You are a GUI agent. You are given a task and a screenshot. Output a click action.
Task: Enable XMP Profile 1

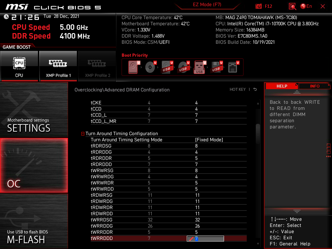tap(58, 66)
